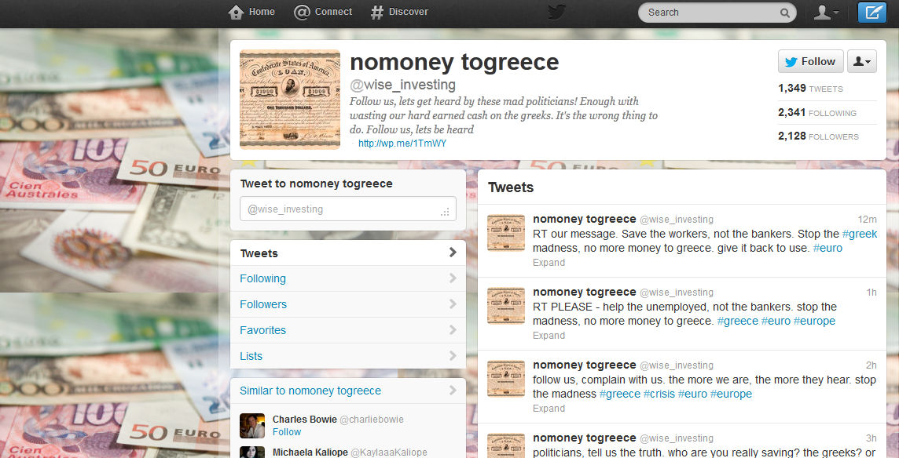This screenshot has height=458, width=899.
Task: Click the search magnifier icon
Action: 784,13
